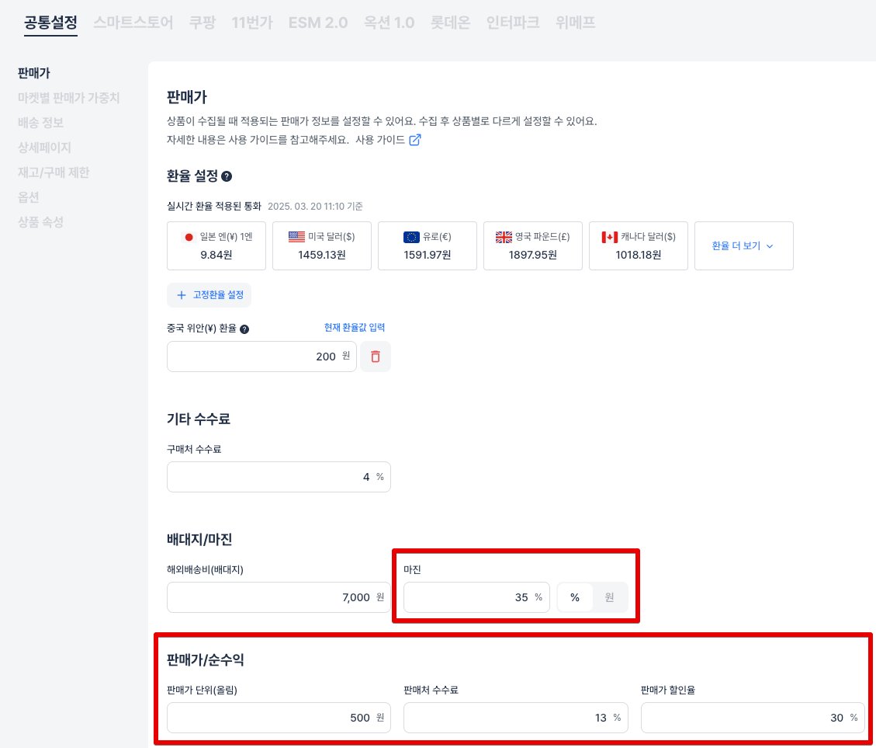The height and width of the screenshot is (748, 876).
Task: Click the 환율 설정 help question icon
Action: [227, 176]
